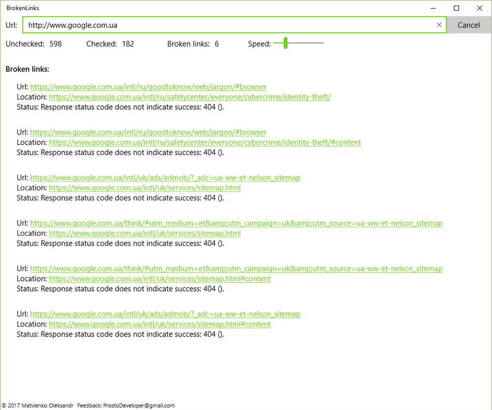Open sixth entry's admob nelson_sitemap Url link

click(x=165, y=314)
